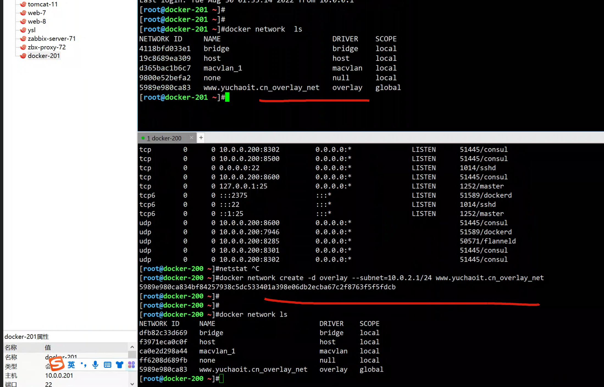
Task: Click the microphone voice input icon
Action: 95,365
